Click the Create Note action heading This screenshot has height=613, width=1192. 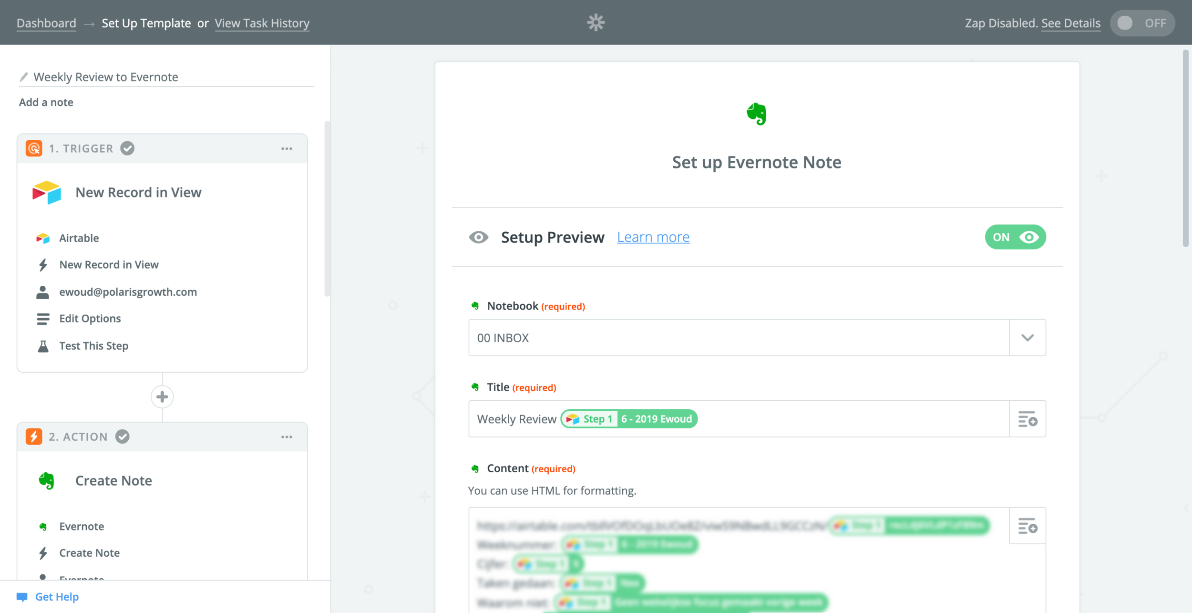click(113, 480)
